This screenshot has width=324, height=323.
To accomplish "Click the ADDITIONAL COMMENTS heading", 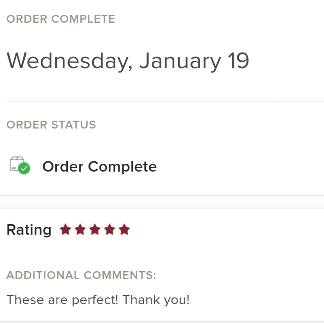I will tap(81, 275).
